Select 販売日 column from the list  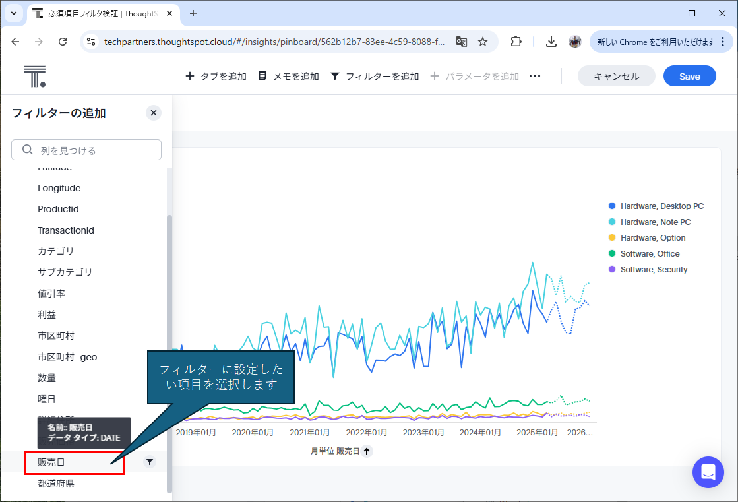[x=51, y=462]
